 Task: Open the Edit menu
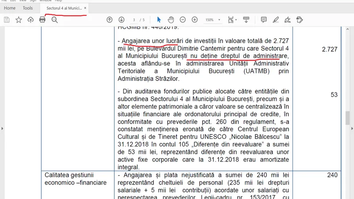tap(13, 1)
